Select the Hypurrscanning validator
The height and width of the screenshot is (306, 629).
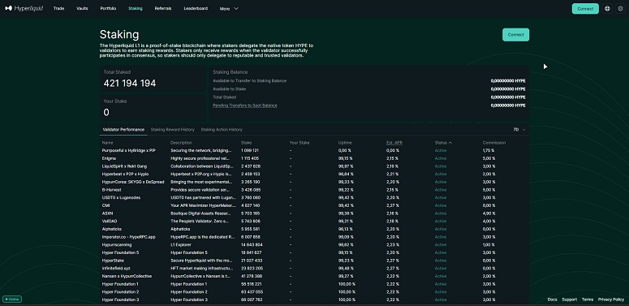click(x=117, y=245)
